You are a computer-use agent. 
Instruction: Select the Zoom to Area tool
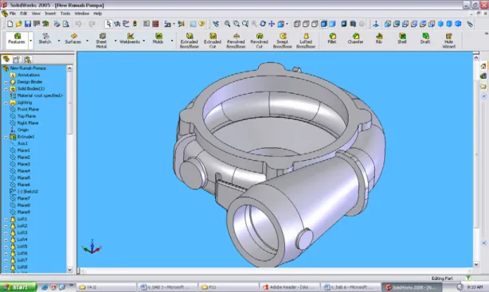pos(237,24)
